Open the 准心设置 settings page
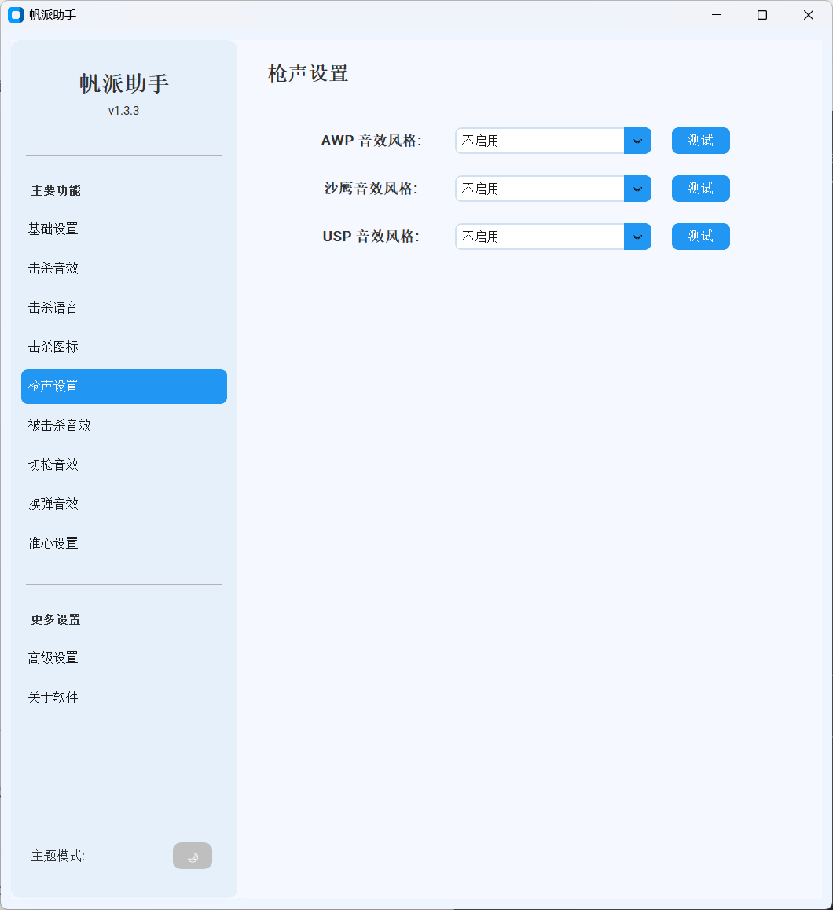This screenshot has height=910, width=833. [x=53, y=543]
